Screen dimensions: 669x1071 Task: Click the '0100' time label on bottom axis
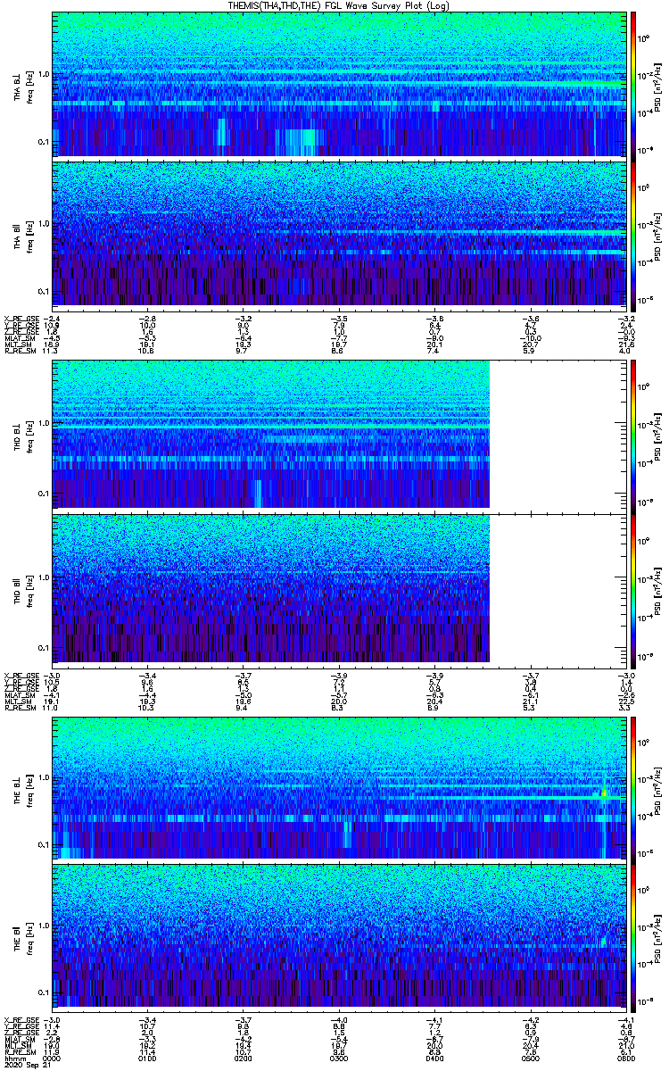[148, 1059]
